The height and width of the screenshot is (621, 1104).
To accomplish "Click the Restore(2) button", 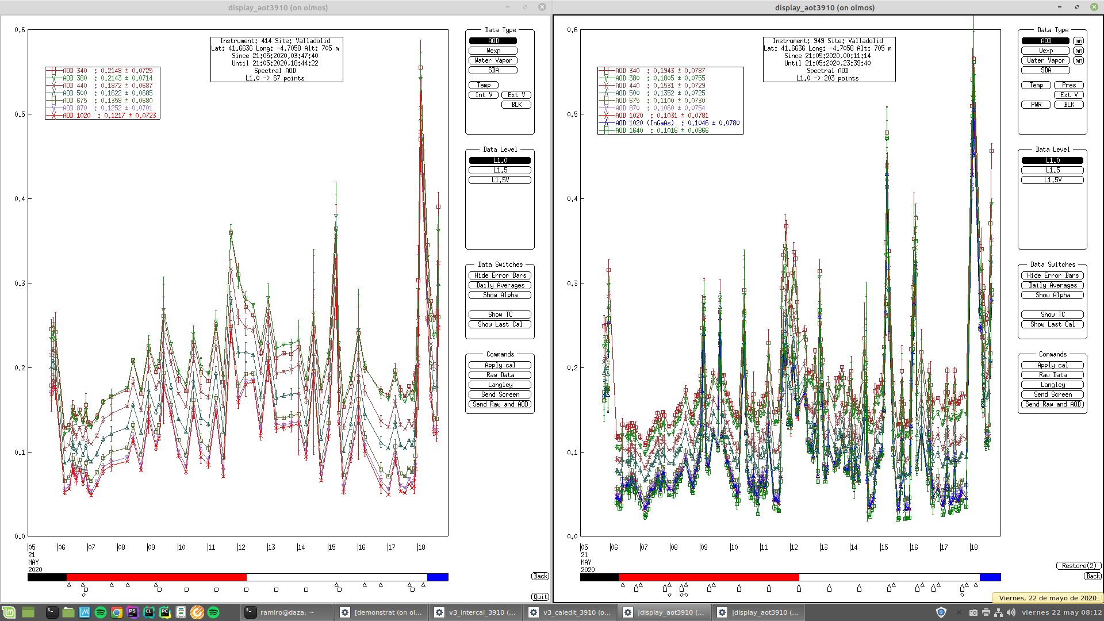I will coord(1079,566).
